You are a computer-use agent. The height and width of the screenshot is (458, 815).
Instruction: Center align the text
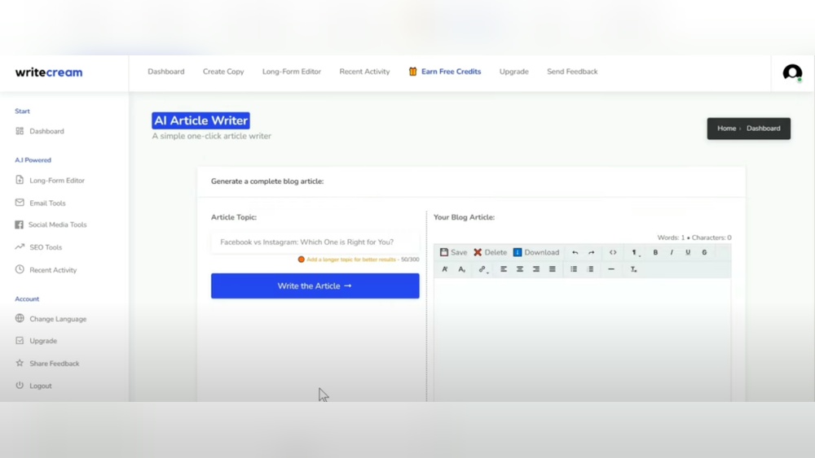click(520, 269)
